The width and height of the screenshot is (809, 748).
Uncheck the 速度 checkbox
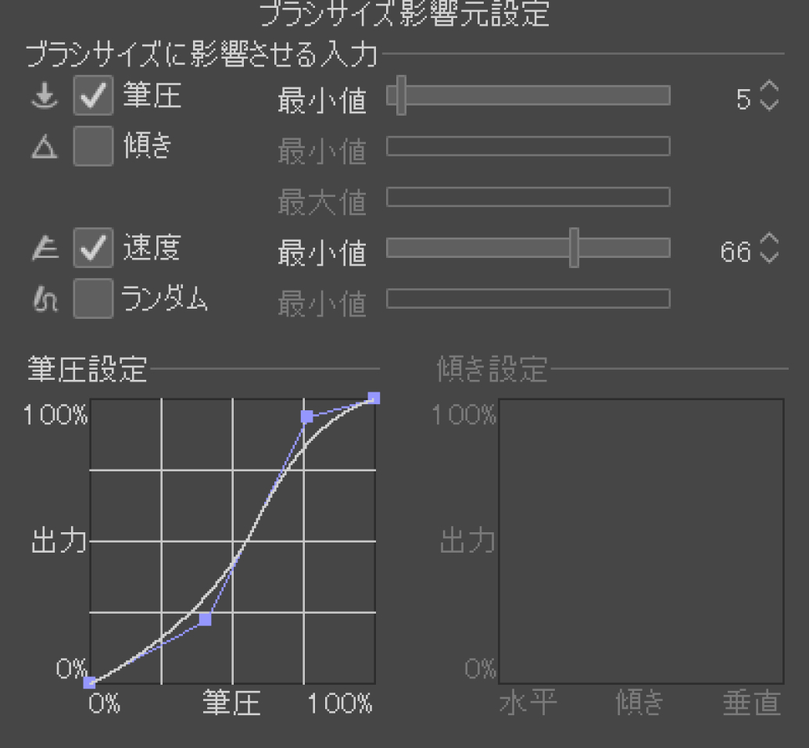click(93, 248)
